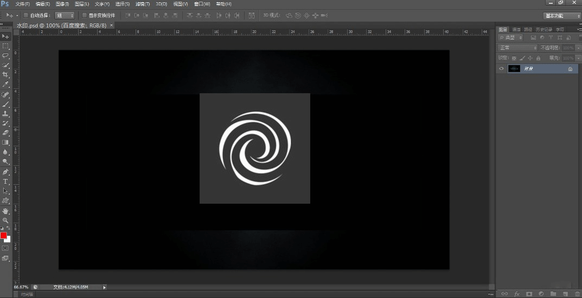Switch to the 历史记录 tab
Image resolution: width=582 pixels, height=298 pixels.
(544, 29)
